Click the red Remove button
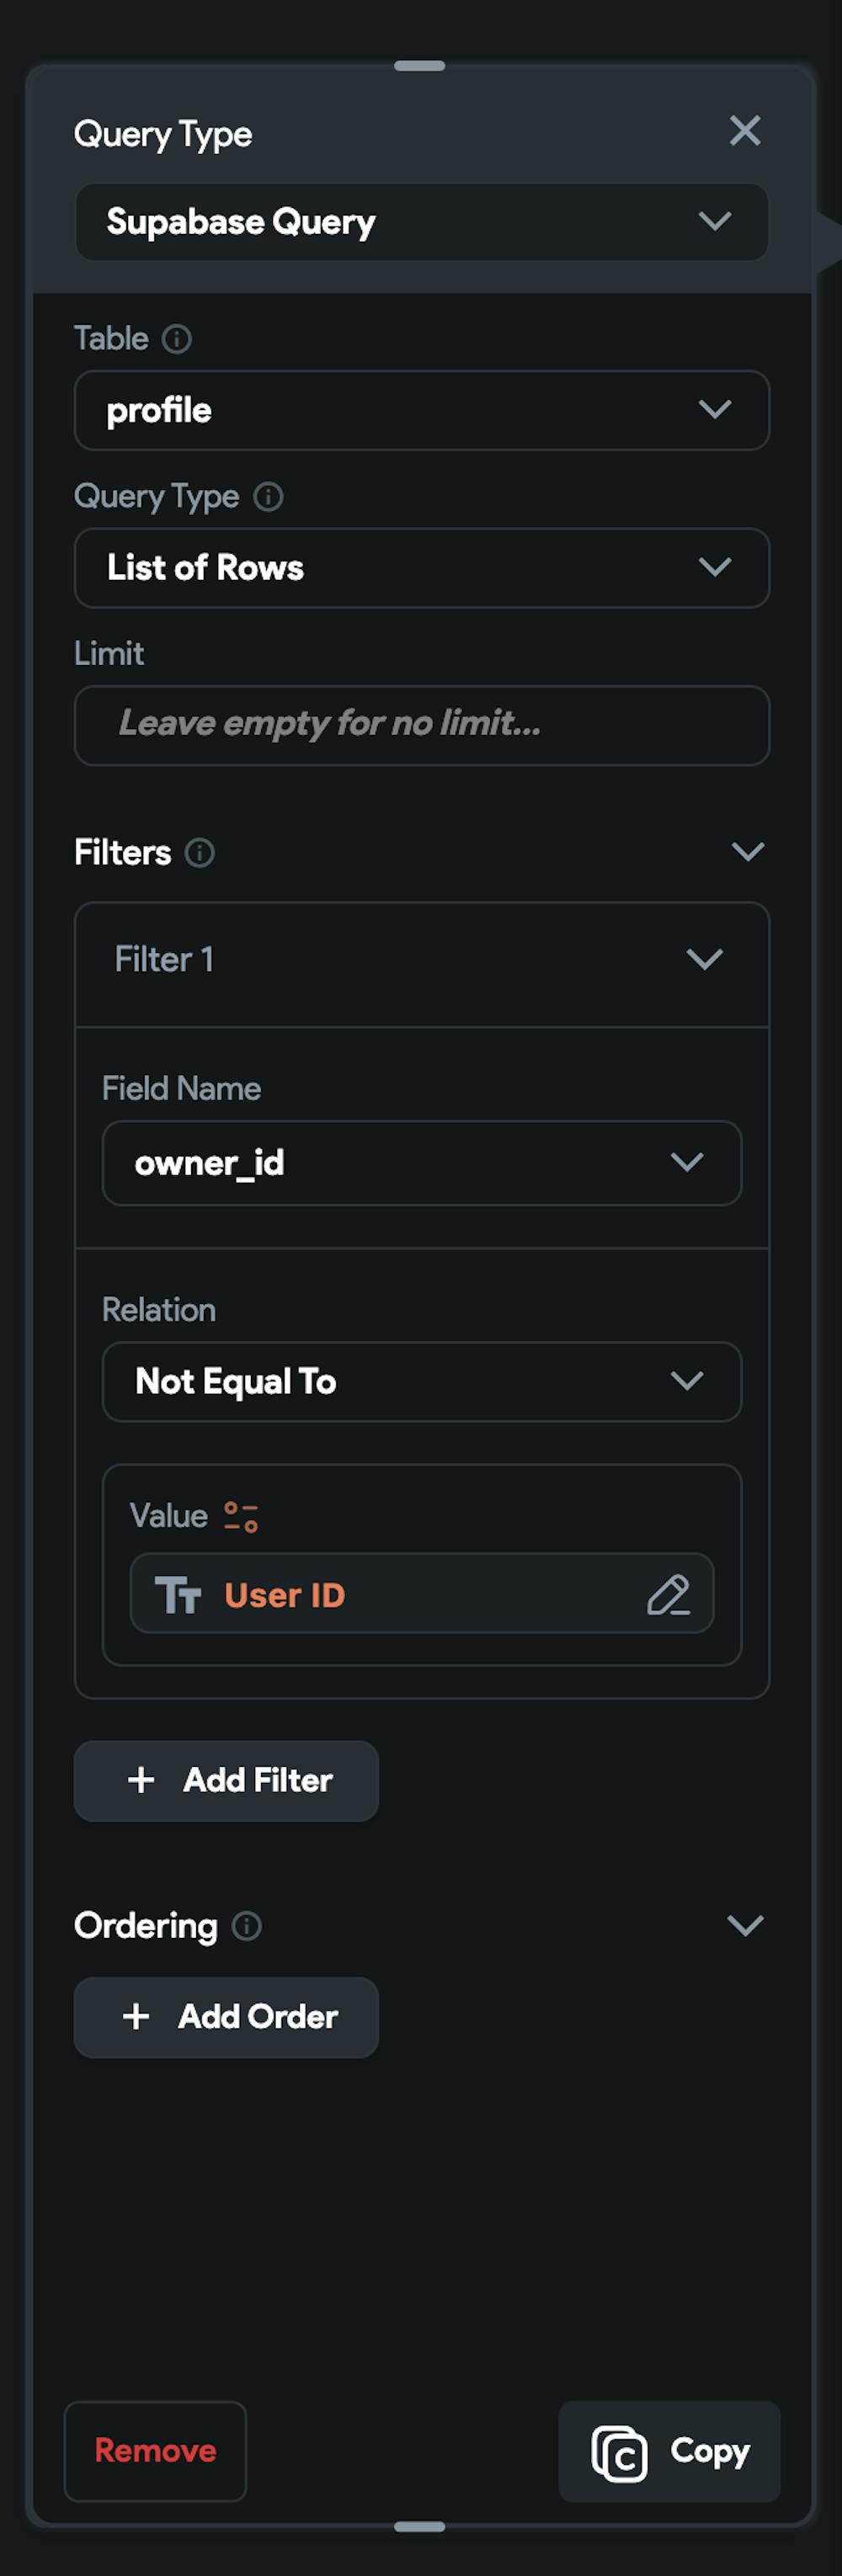Image resolution: width=842 pixels, height=2576 pixels. (x=155, y=2450)
